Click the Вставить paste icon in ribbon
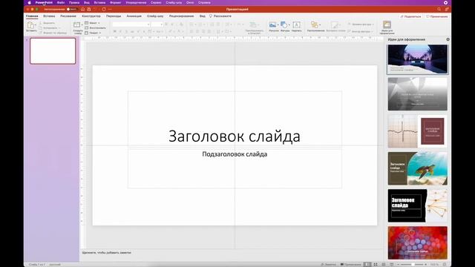The height and width of the screenshot is (267, 475). [x=31, y=25]
